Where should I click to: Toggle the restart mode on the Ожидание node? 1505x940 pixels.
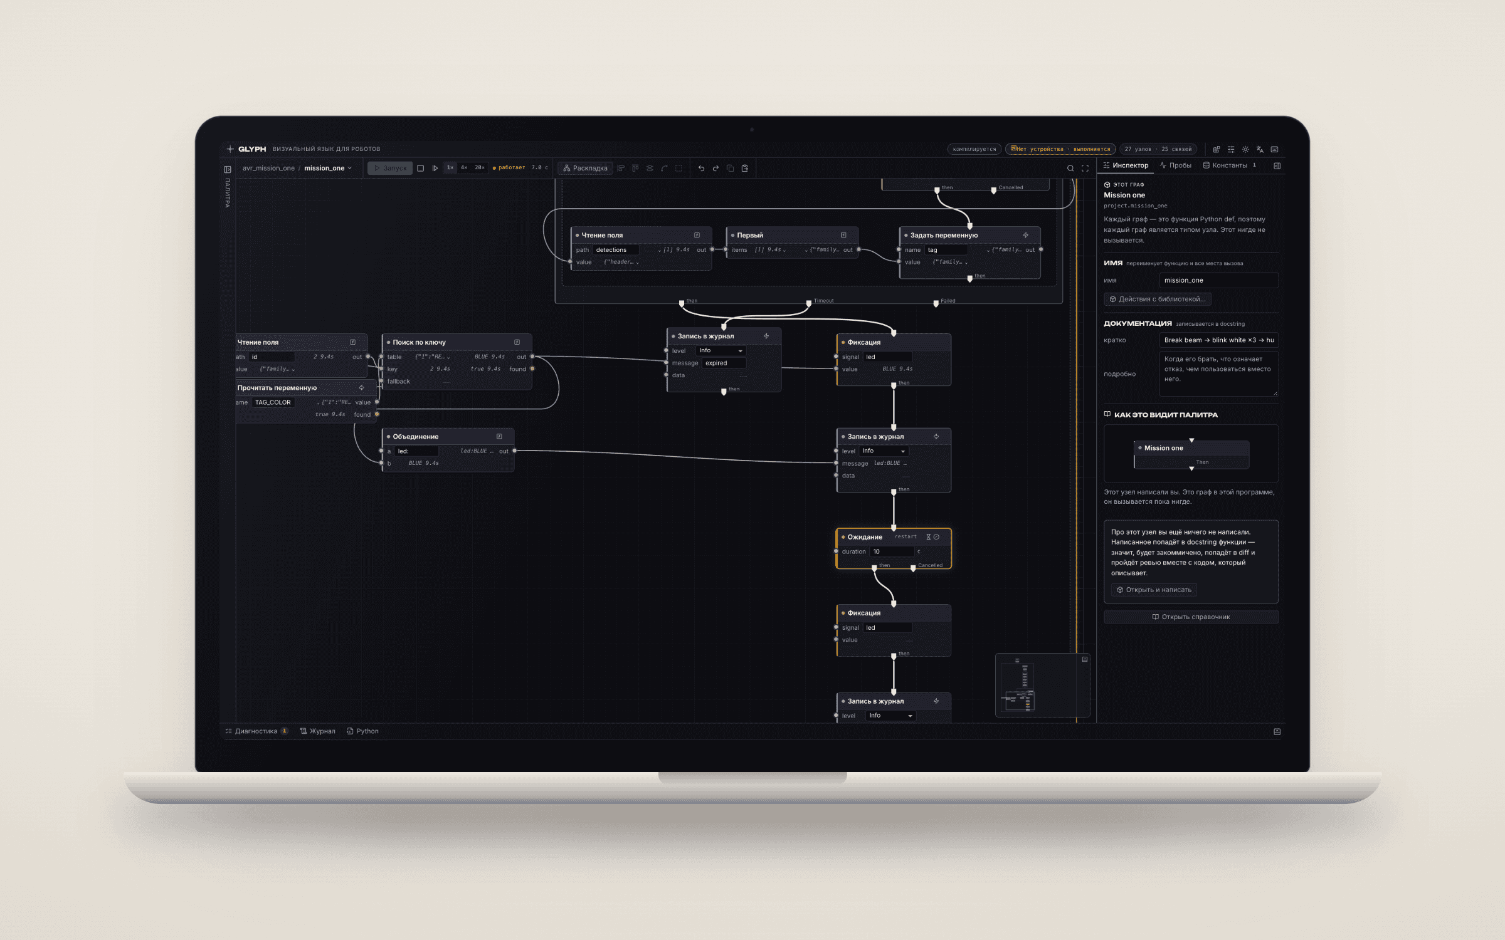pos(906,536)
